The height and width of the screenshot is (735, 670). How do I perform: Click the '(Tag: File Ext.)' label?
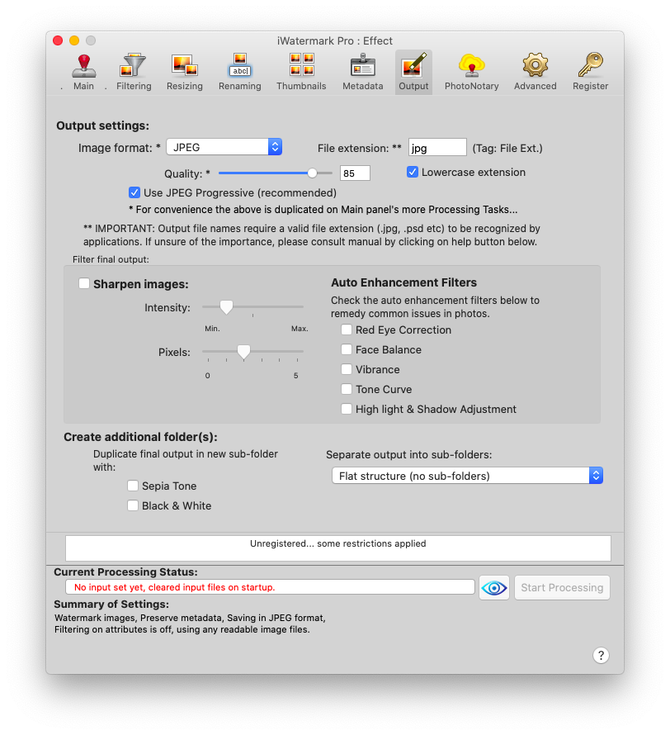507,148
